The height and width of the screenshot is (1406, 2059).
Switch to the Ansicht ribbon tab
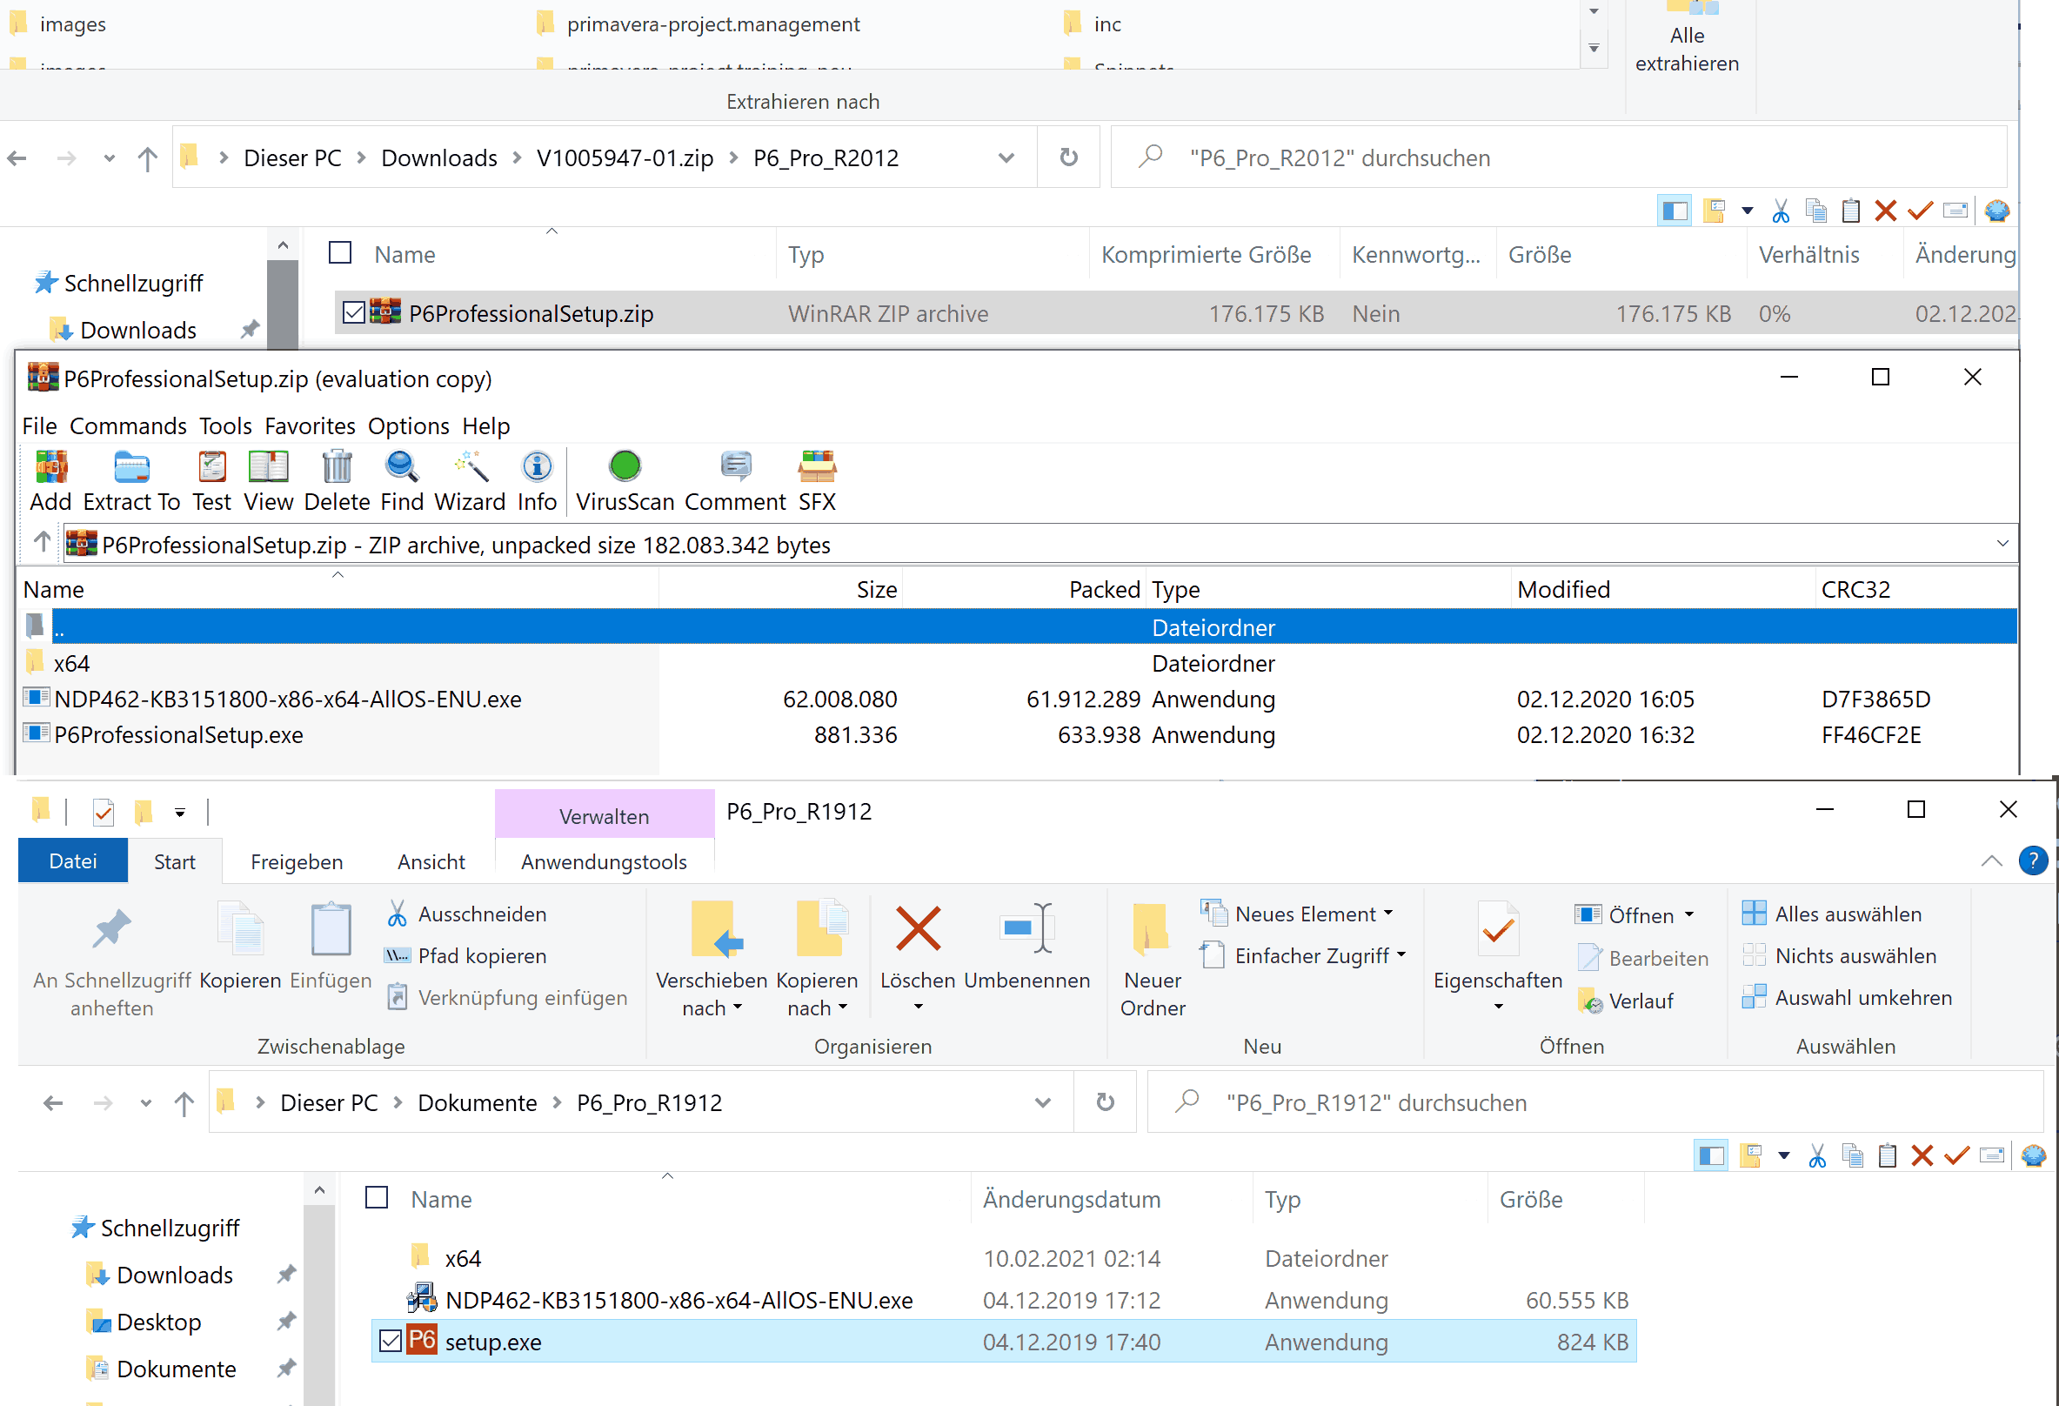[x=431, y=862]
